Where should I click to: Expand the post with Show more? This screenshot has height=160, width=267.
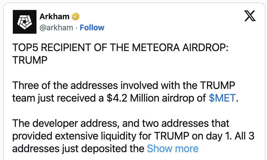pyautogui.click(x=173, y=149)
